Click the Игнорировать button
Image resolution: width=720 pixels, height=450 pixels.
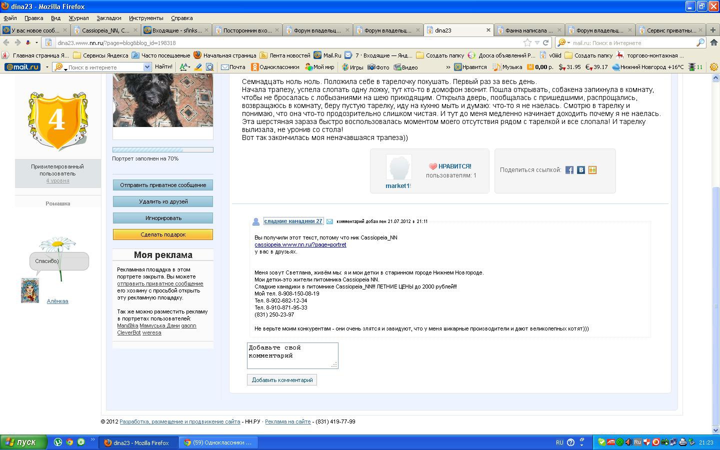coord(163,218)
